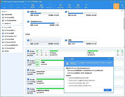
Task: Select delete partition and wipe data radio
Action: (x=68, y=73)
